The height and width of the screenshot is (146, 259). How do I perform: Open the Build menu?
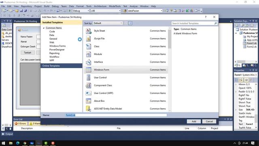tap(47, 6)
